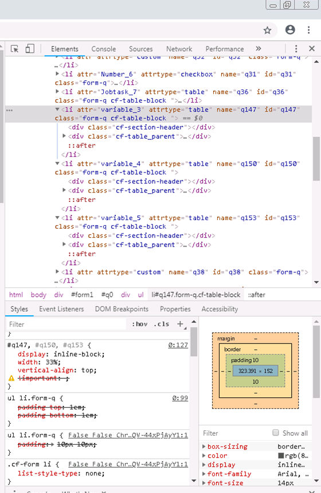
Task: Select body in the breadcrumb
Action: click(x=38, y=295)
